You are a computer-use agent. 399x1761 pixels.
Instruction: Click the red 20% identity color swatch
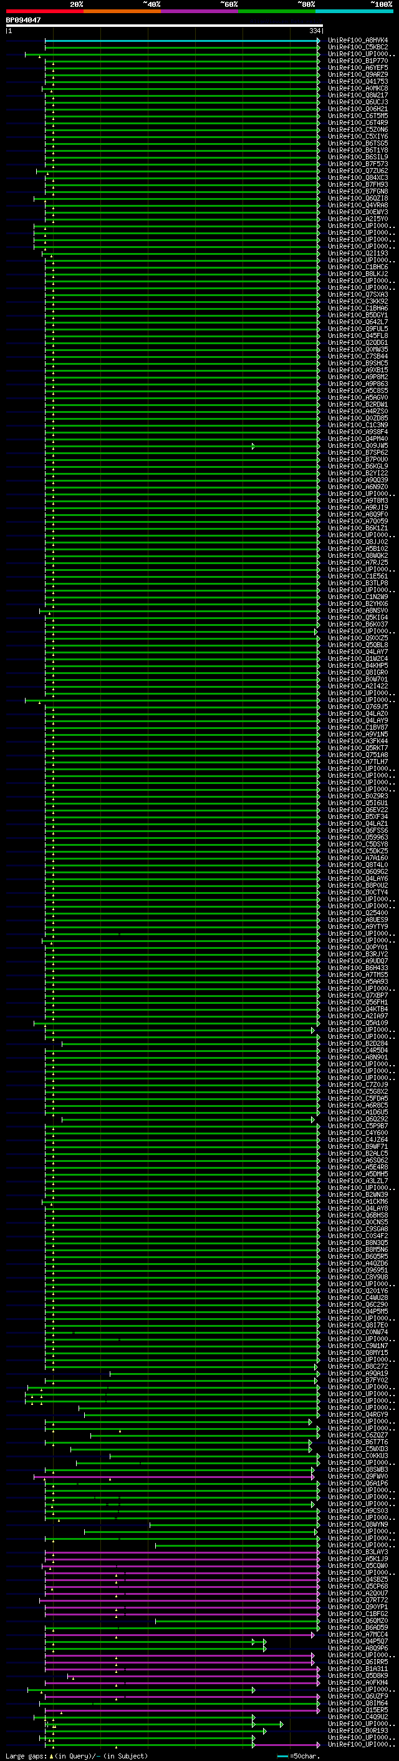(44, 11)
